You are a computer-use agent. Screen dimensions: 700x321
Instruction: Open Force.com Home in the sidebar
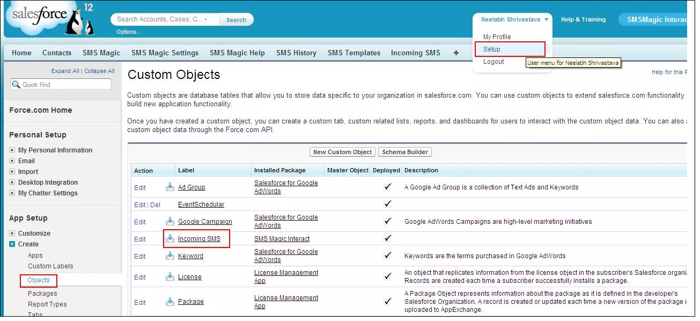click(40, 110)
